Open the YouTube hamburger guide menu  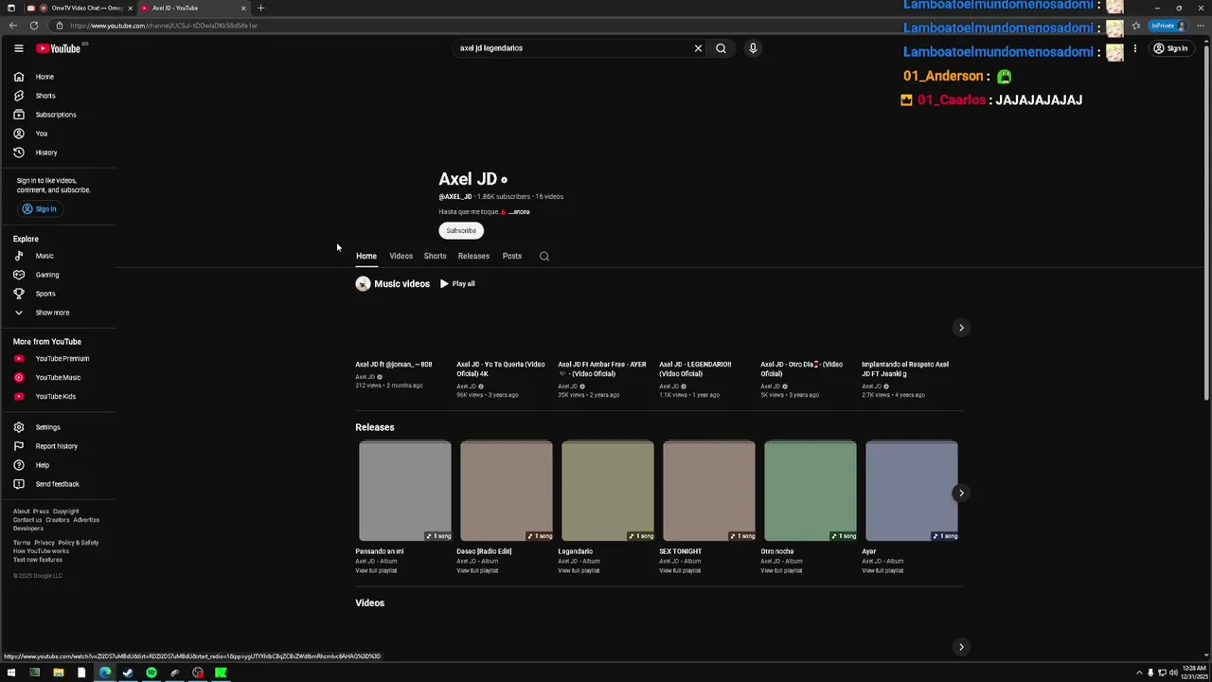(x=18, y=48)
